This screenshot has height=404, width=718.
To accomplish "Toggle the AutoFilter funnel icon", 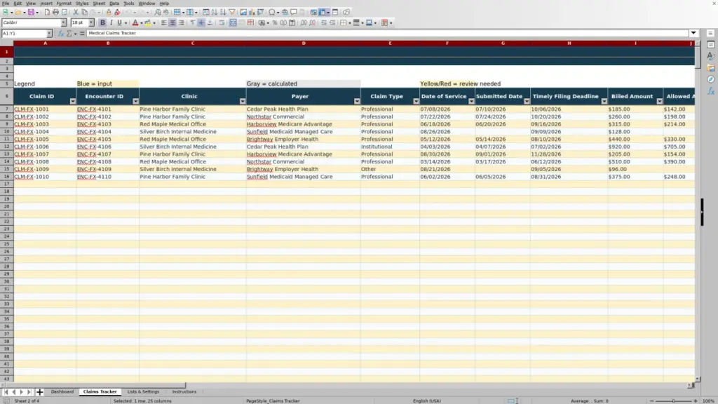I will [231, 12].
